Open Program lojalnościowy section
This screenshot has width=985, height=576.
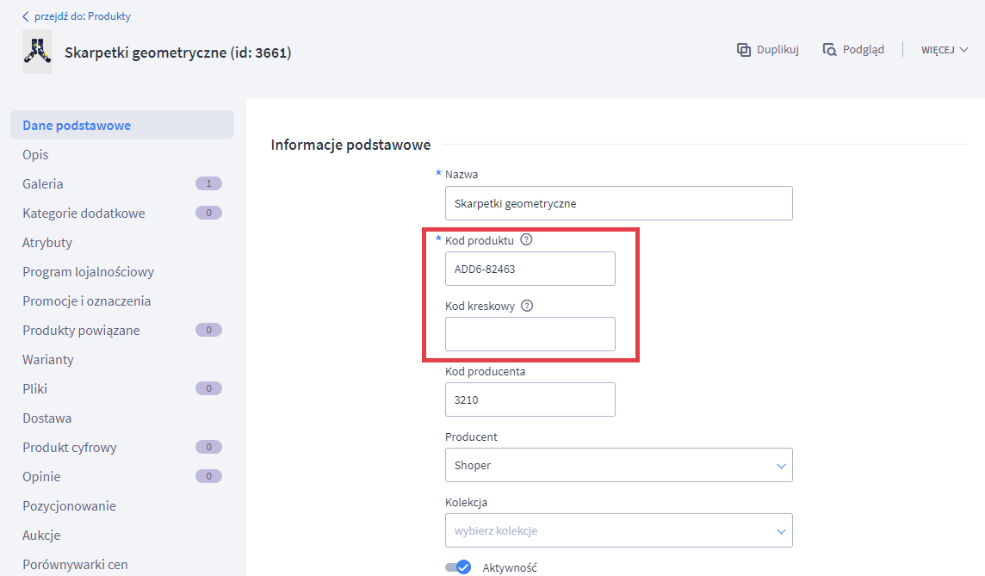88,272
